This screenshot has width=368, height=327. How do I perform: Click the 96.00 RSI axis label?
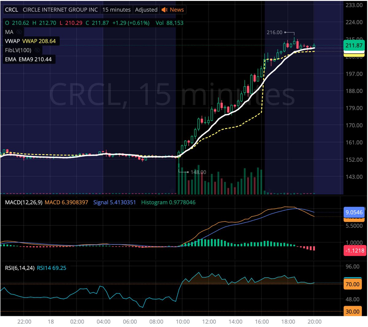[352, 267]
